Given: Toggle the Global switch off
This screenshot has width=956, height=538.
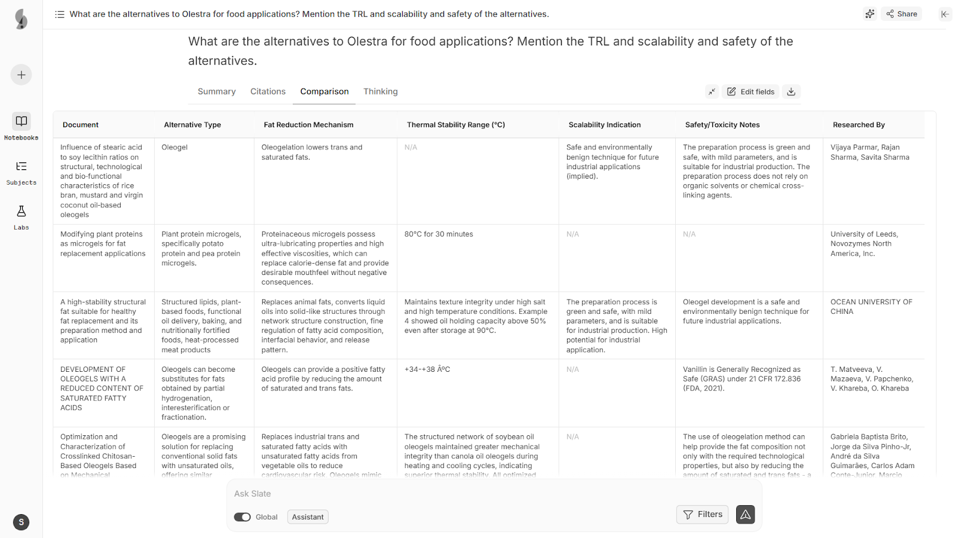Looking at the screenshot, I should 242,517.
